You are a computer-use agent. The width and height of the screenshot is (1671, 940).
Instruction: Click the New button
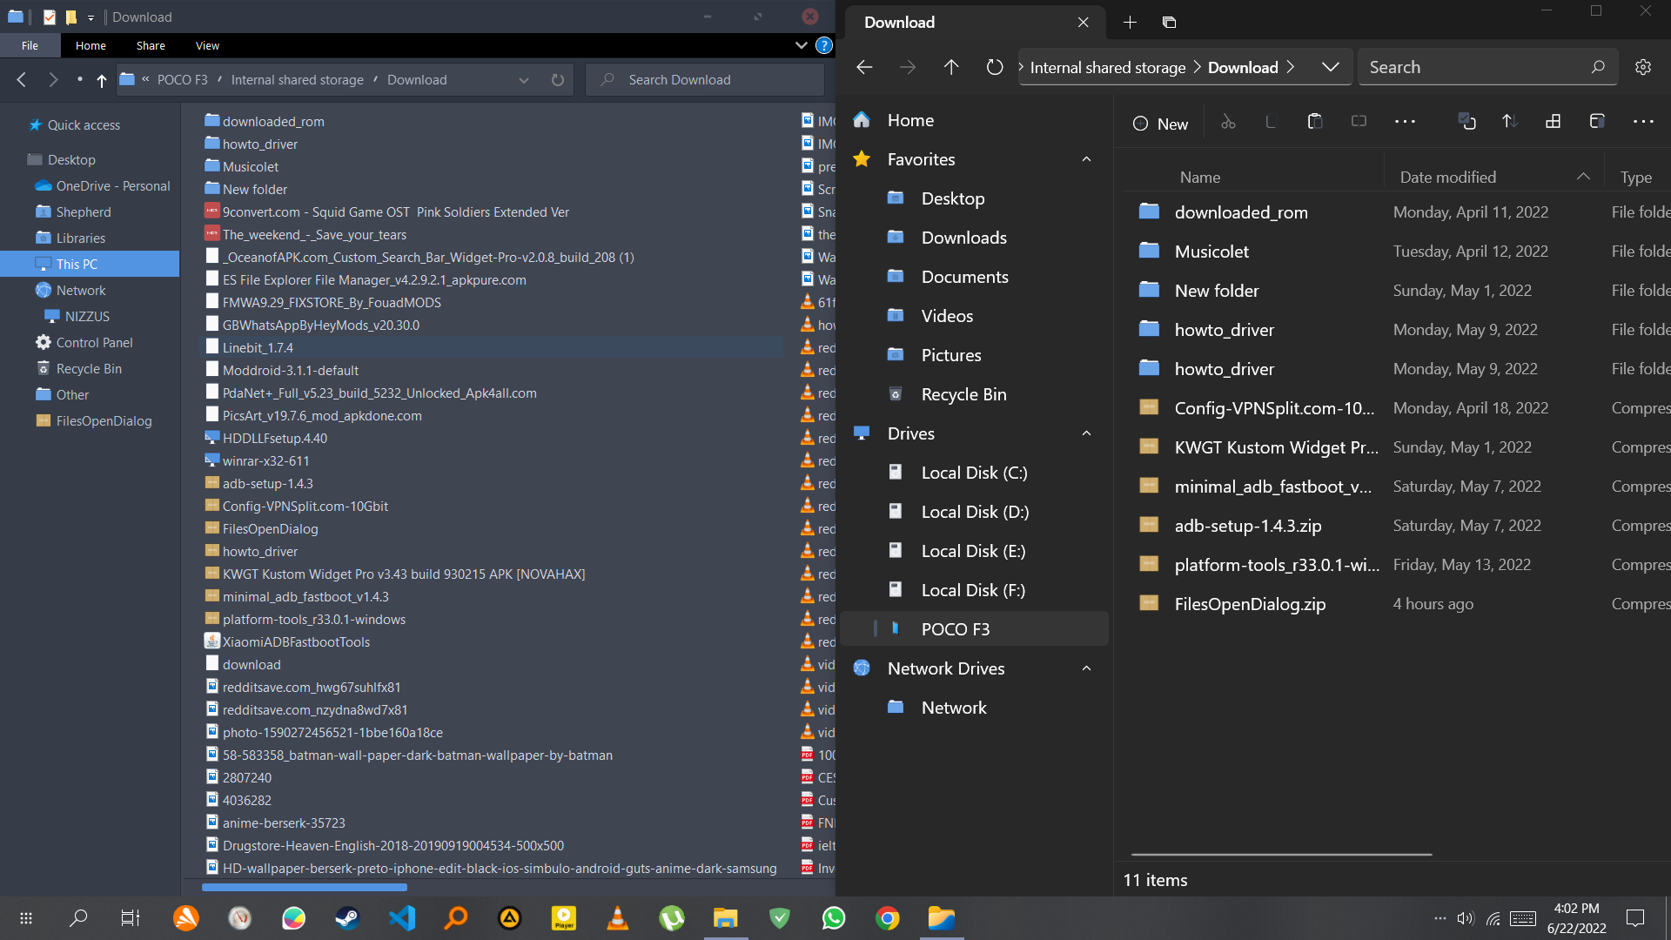[x=1160, y=124]
